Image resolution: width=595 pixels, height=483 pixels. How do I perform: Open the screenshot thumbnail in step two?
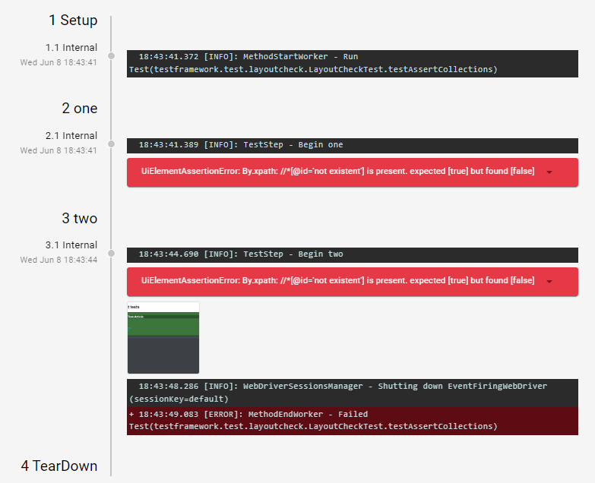click(x=163, y=337)
